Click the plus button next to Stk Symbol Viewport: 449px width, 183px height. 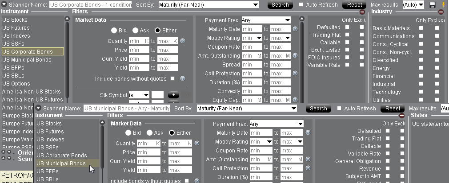[173, 95]
